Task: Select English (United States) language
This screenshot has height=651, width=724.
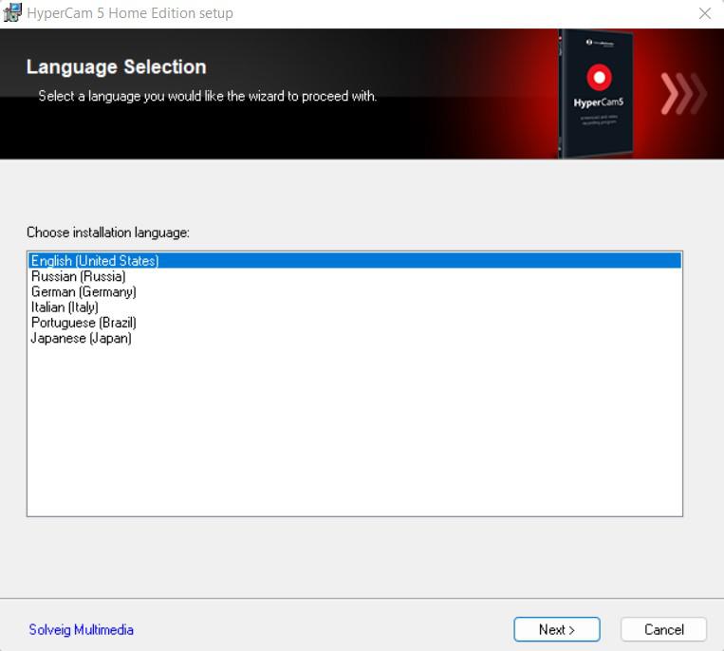Action: click(x=355, y=260)
